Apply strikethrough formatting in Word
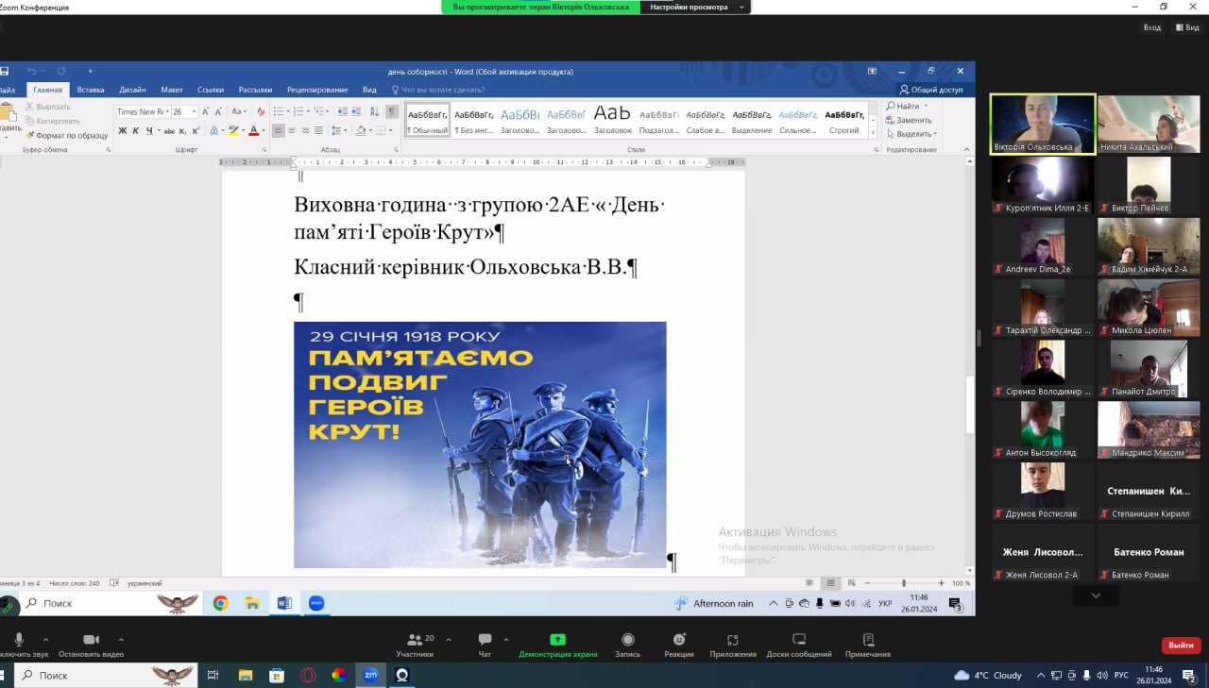 [x=170, y=130]
